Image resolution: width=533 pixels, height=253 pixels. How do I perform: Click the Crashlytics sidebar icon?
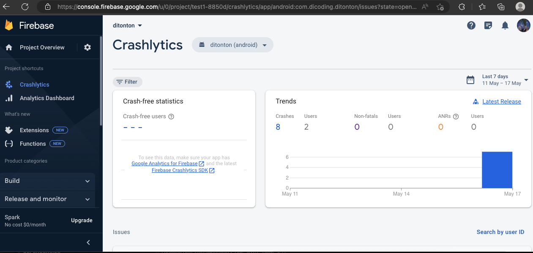(x=9, y=84)
